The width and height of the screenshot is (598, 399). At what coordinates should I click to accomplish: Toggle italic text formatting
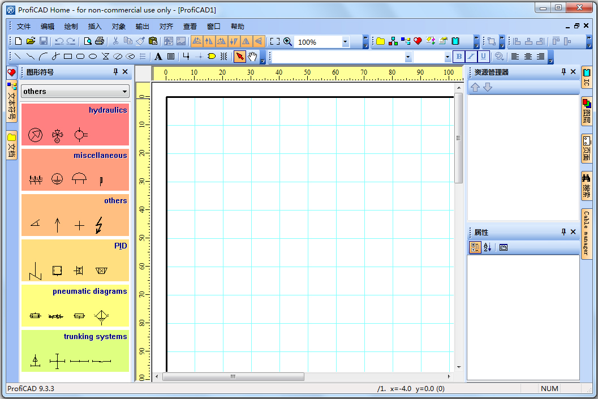pyautogui.click(x=471, y=57)
